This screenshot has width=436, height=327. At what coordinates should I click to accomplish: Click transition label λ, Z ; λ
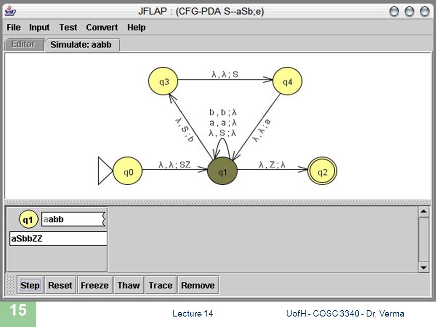point(272,164)
